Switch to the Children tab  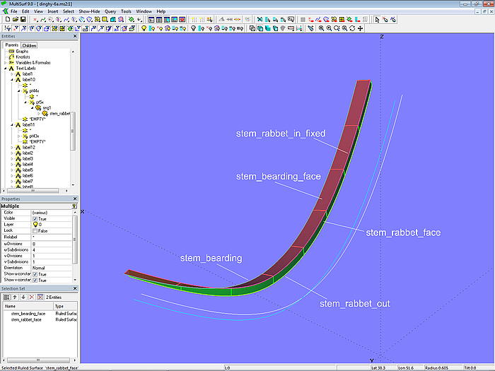(29, 45)
